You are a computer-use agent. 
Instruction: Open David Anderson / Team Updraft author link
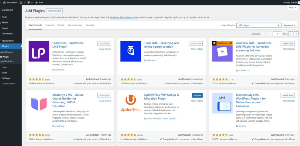click(161, 118)
